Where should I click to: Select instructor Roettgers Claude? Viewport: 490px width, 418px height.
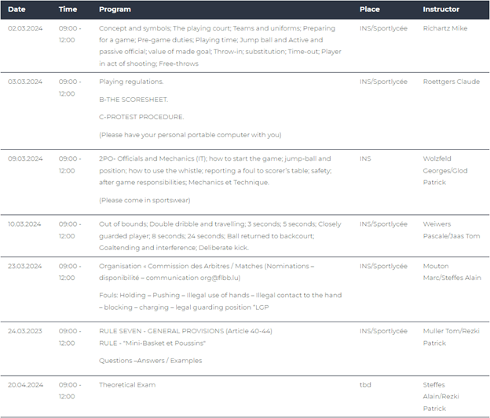point(453,82)
